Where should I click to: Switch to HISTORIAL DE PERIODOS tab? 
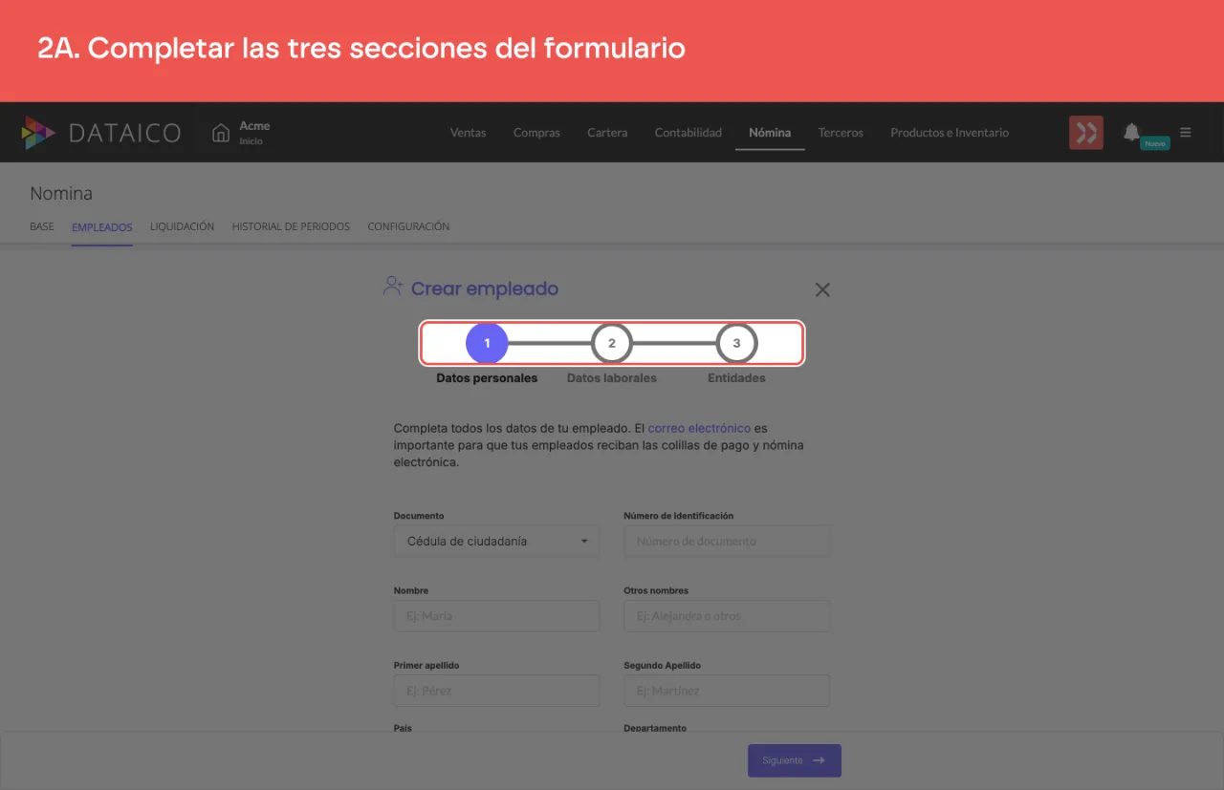pyautogui.click(x=291, y=226)
